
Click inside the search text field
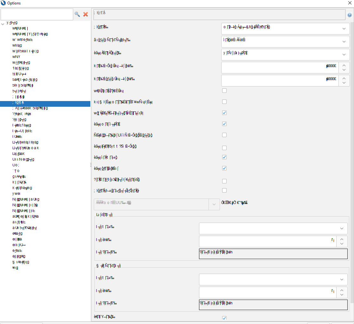click(36, 14)
